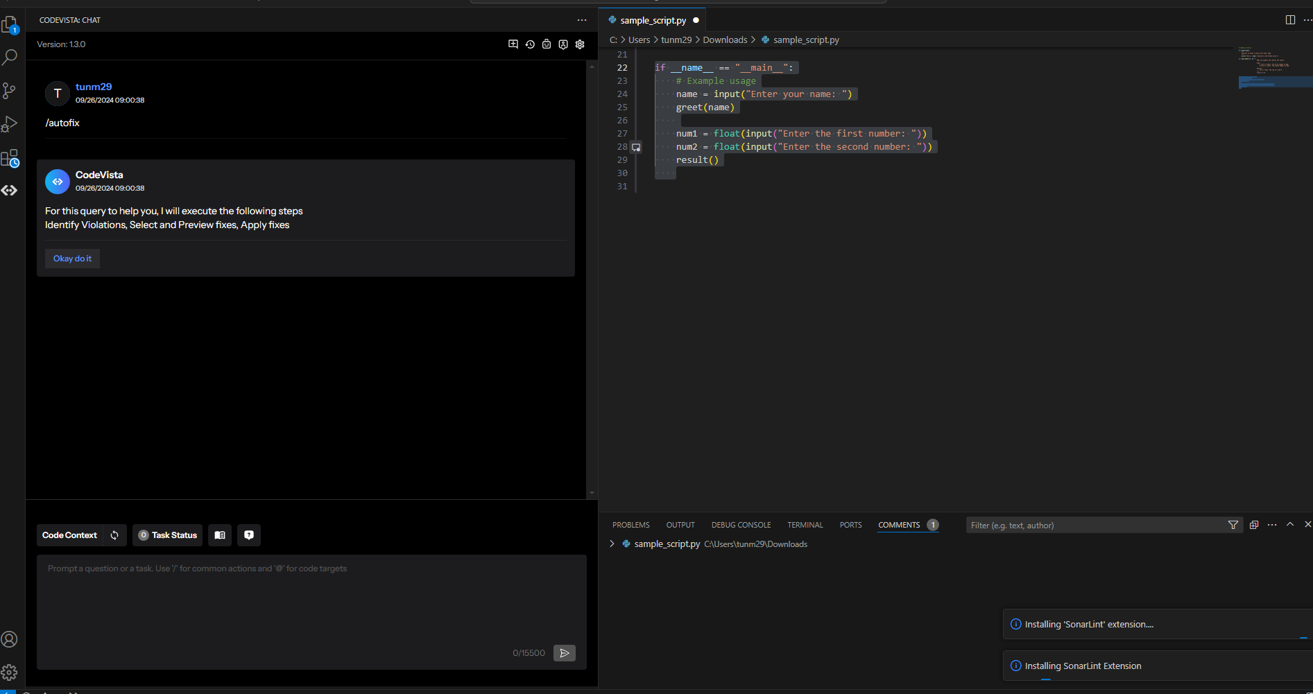This screenshot has width=1313, height=694.
Task: Open CodeVista settings gear
Action: (x=580, y=44)
